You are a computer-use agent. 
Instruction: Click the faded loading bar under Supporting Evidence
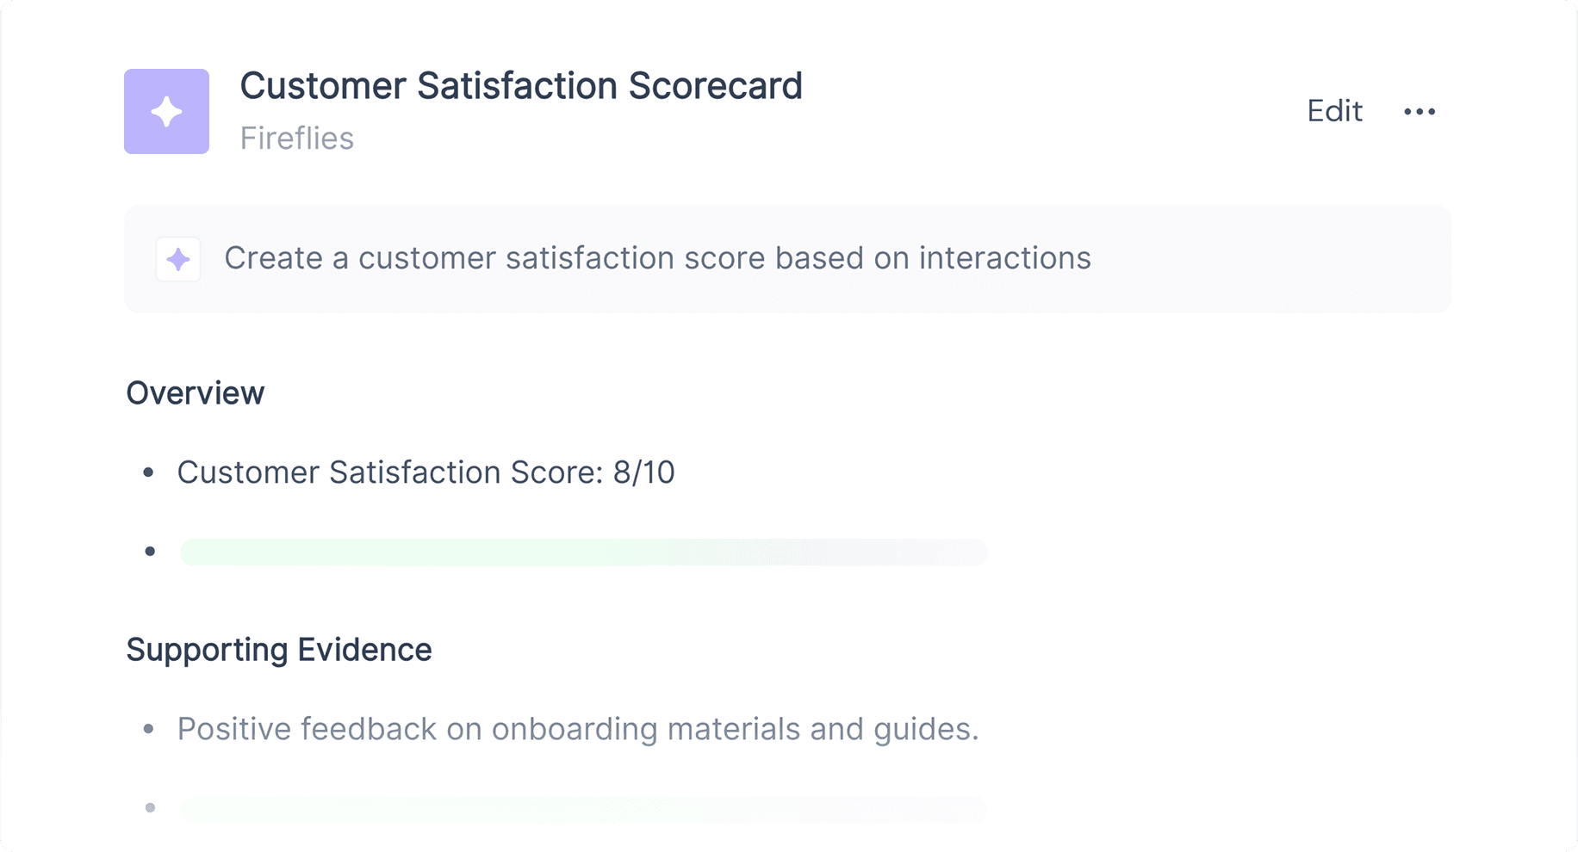(x=583, y=808)
